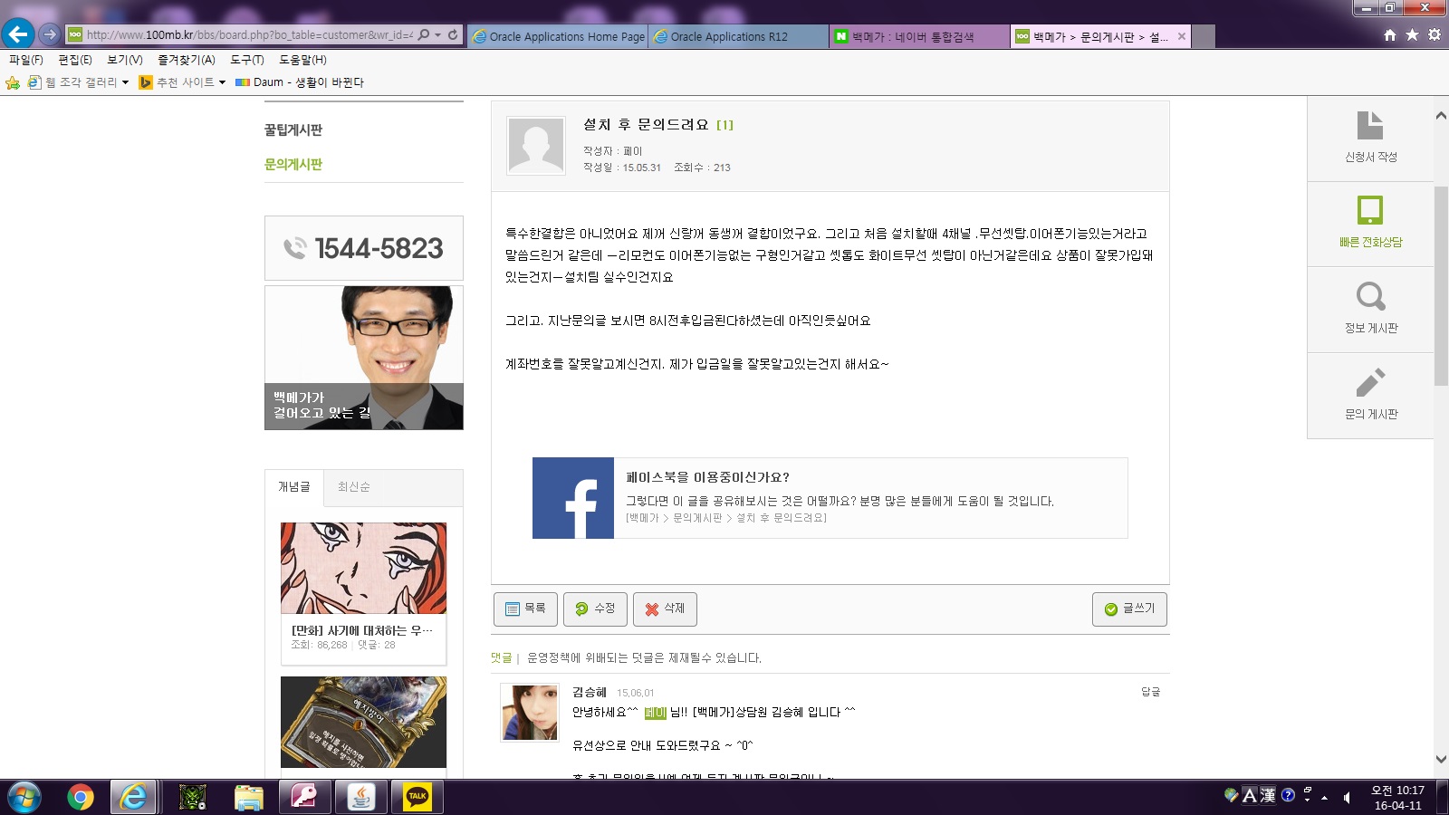This screenshot has height=815, width=1449.
Task: Expand the 추천 사이트 favorites dropdown
Action: point(222,82)
